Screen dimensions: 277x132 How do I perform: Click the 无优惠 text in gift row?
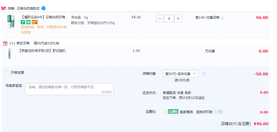tap(210, 51)
